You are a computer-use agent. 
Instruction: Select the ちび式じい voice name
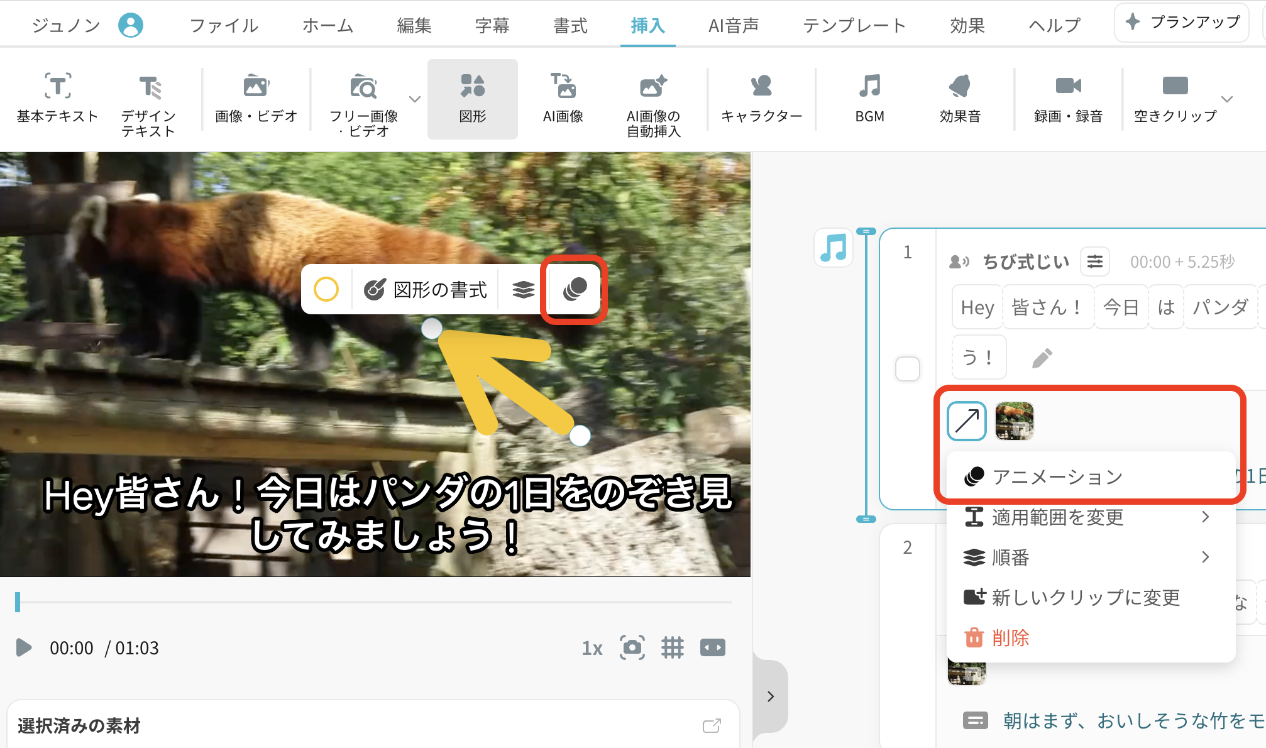point(1026,261)
